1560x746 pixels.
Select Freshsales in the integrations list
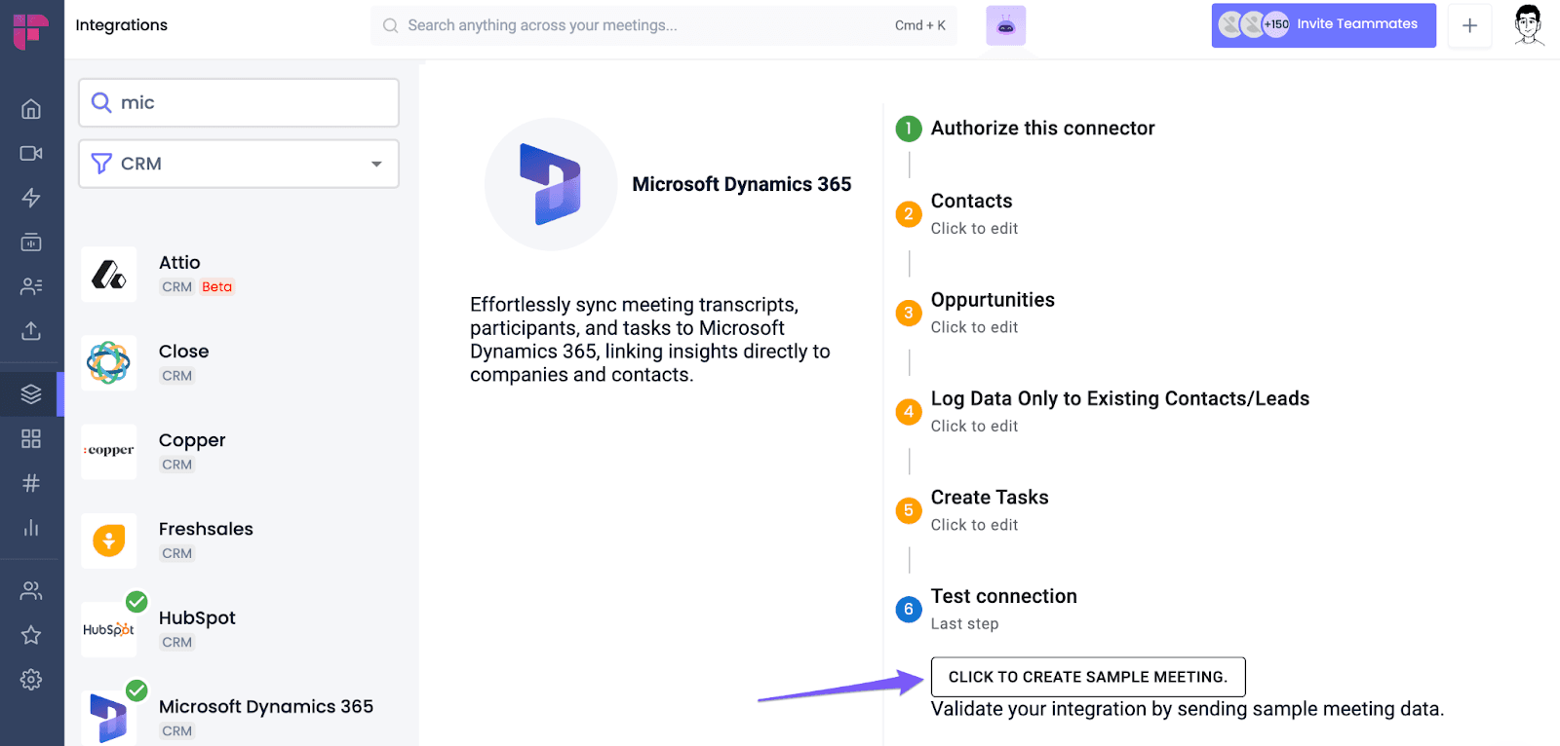coord(206,529)
